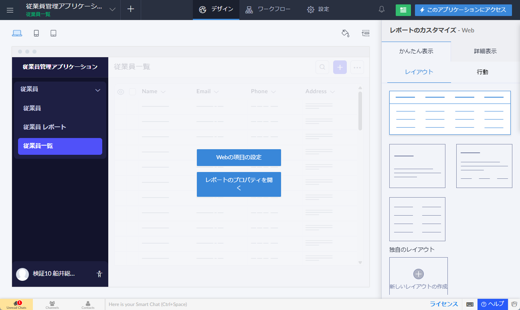The height and width of the screenshot is (310, 520).
Task: Collapse the 従業員 section chevron
Action: pyautogui.click(x=97, y=90)
